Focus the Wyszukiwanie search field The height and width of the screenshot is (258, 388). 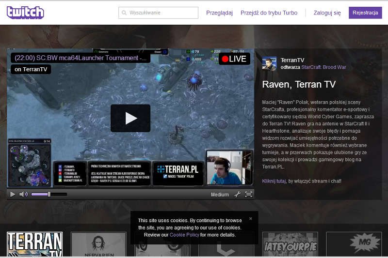[x=159, y=13]
